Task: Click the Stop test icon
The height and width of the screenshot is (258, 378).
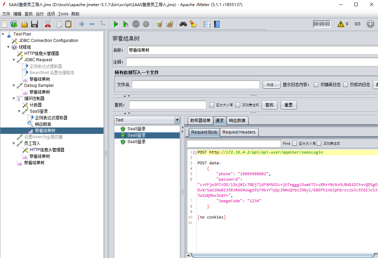Action: coord(136,24)
